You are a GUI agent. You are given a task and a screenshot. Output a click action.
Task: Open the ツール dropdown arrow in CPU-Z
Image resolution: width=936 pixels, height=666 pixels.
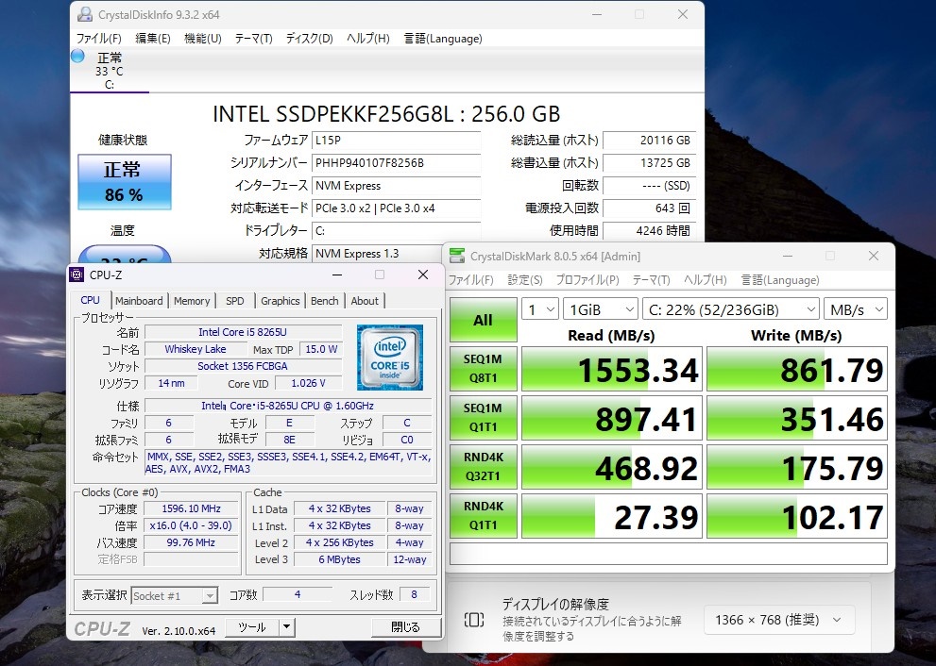(x=287, y=627)
